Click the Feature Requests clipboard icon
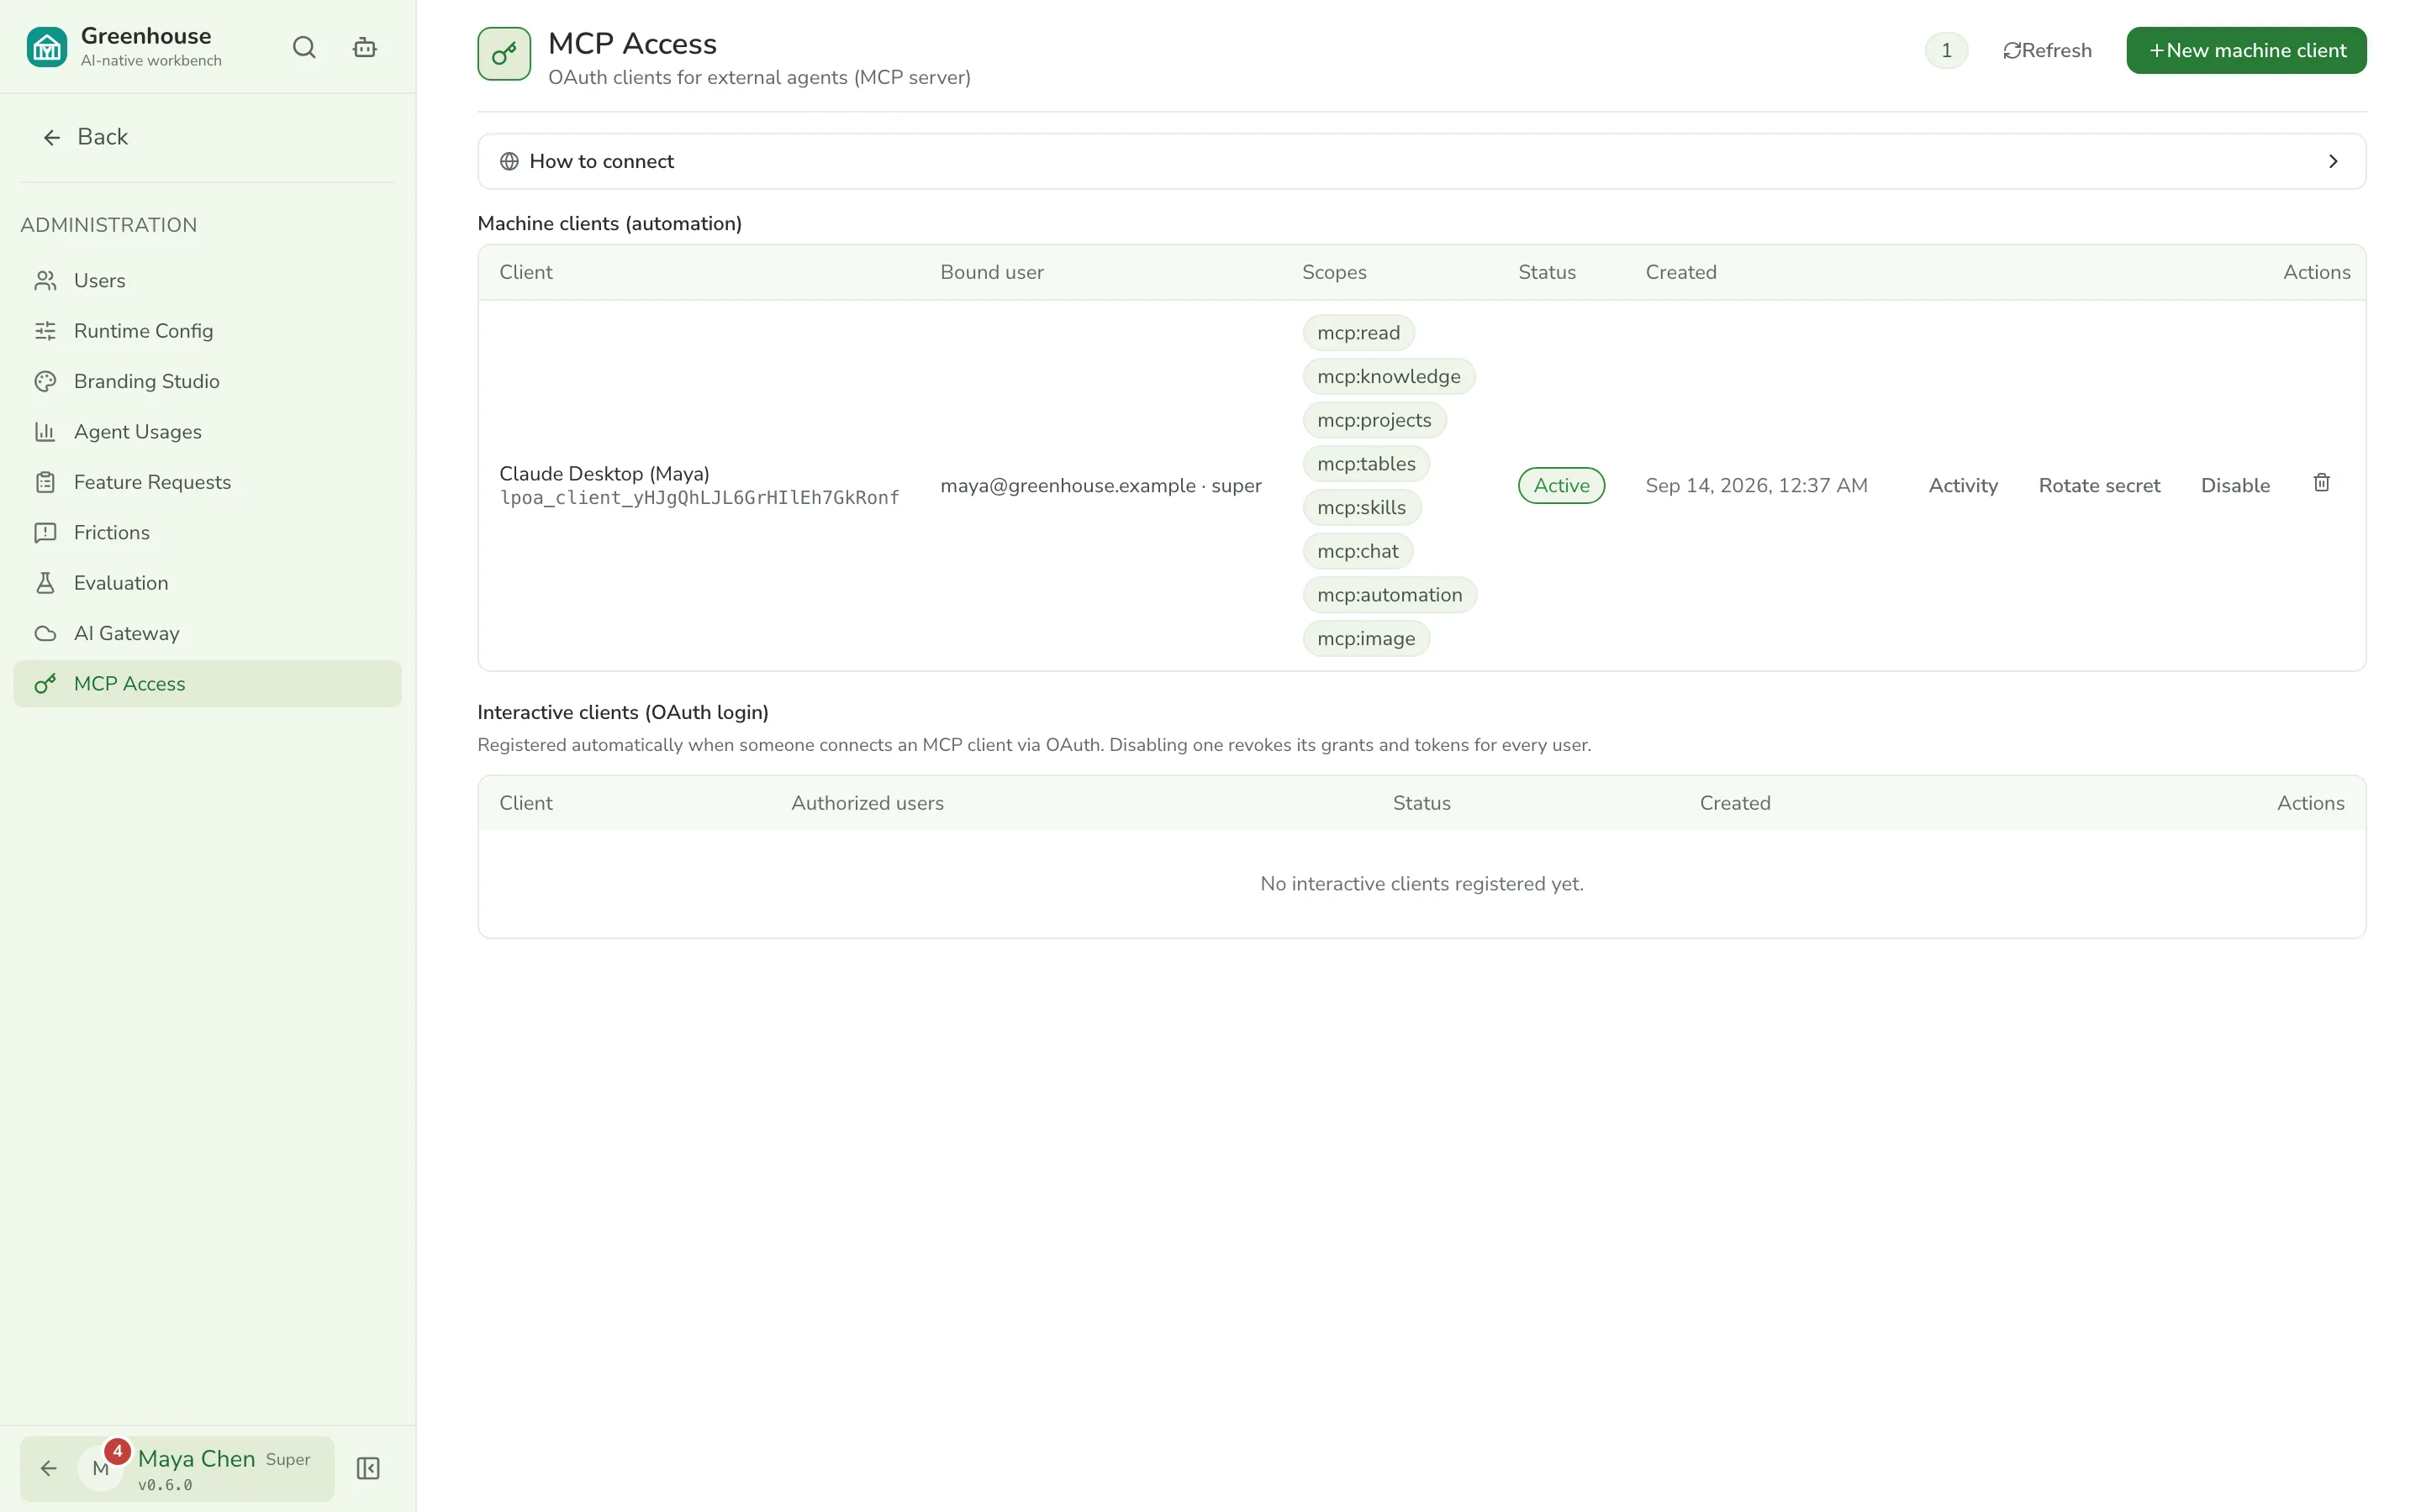Viewport: 2421px width, 1512px height. click(45, 482)
